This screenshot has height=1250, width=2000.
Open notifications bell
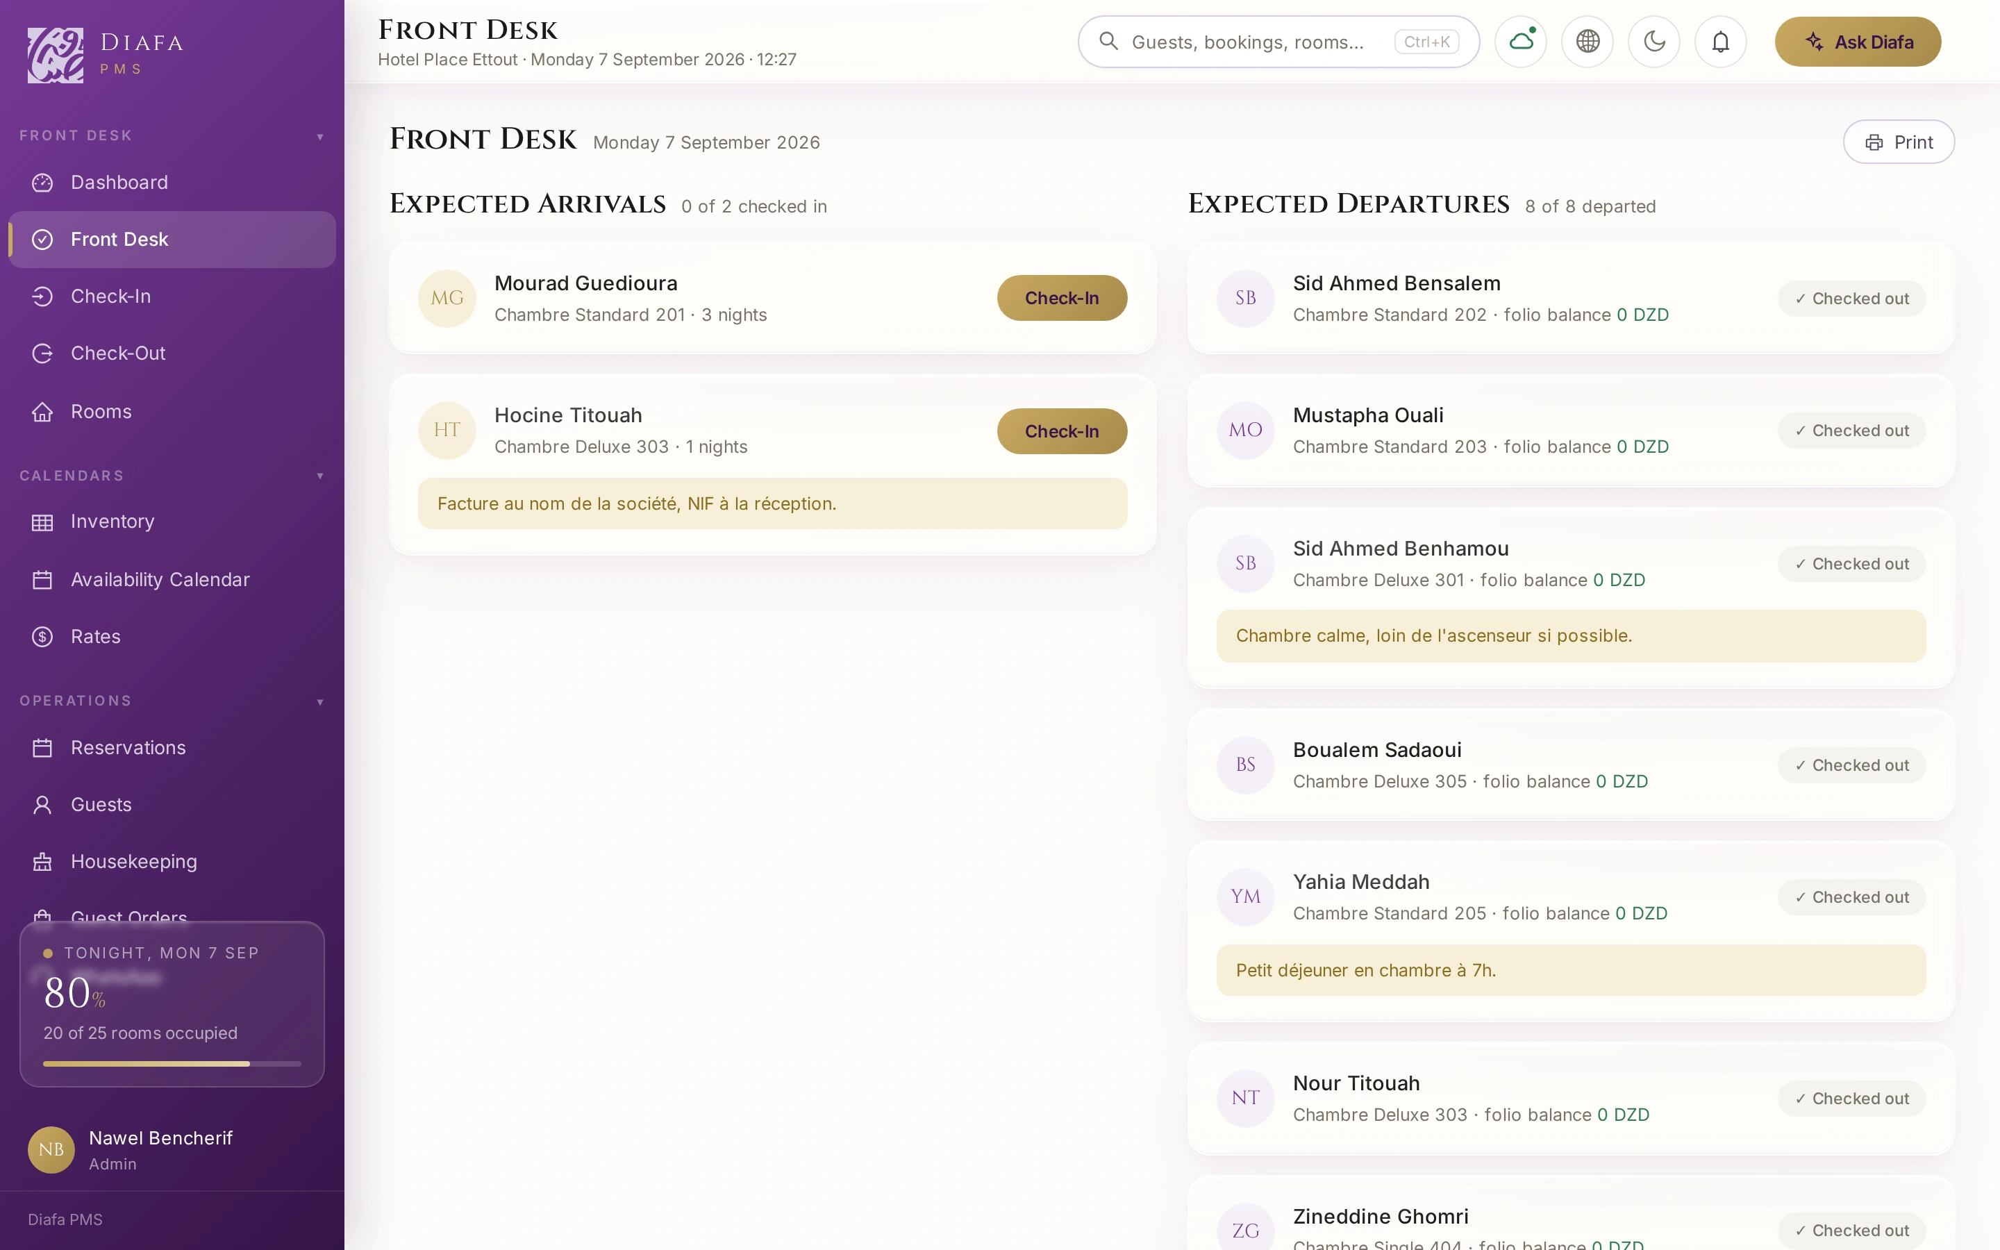(x=1721, y=42)
